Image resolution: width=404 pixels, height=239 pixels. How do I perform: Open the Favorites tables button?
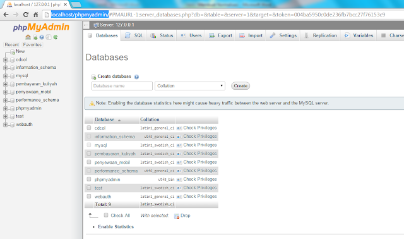(32, 45)
